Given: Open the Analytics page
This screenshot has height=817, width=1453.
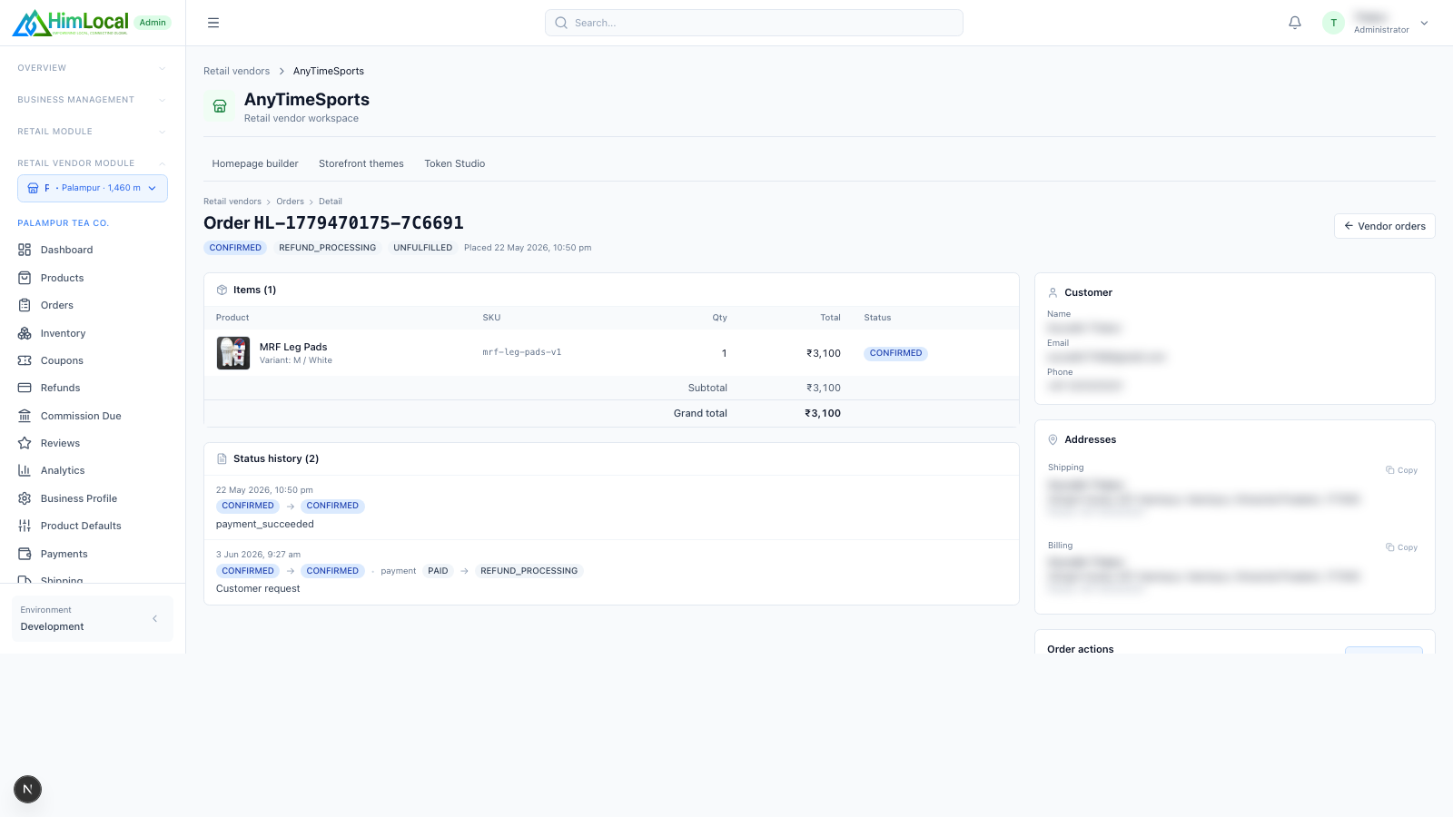Looking at the screenshot, I should 63,470.
